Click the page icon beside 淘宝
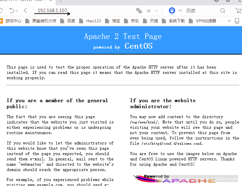Screen dimensions: 242x186 [107, 21]
